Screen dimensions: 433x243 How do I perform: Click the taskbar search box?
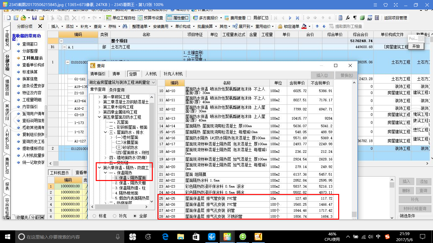coord(70,236)
